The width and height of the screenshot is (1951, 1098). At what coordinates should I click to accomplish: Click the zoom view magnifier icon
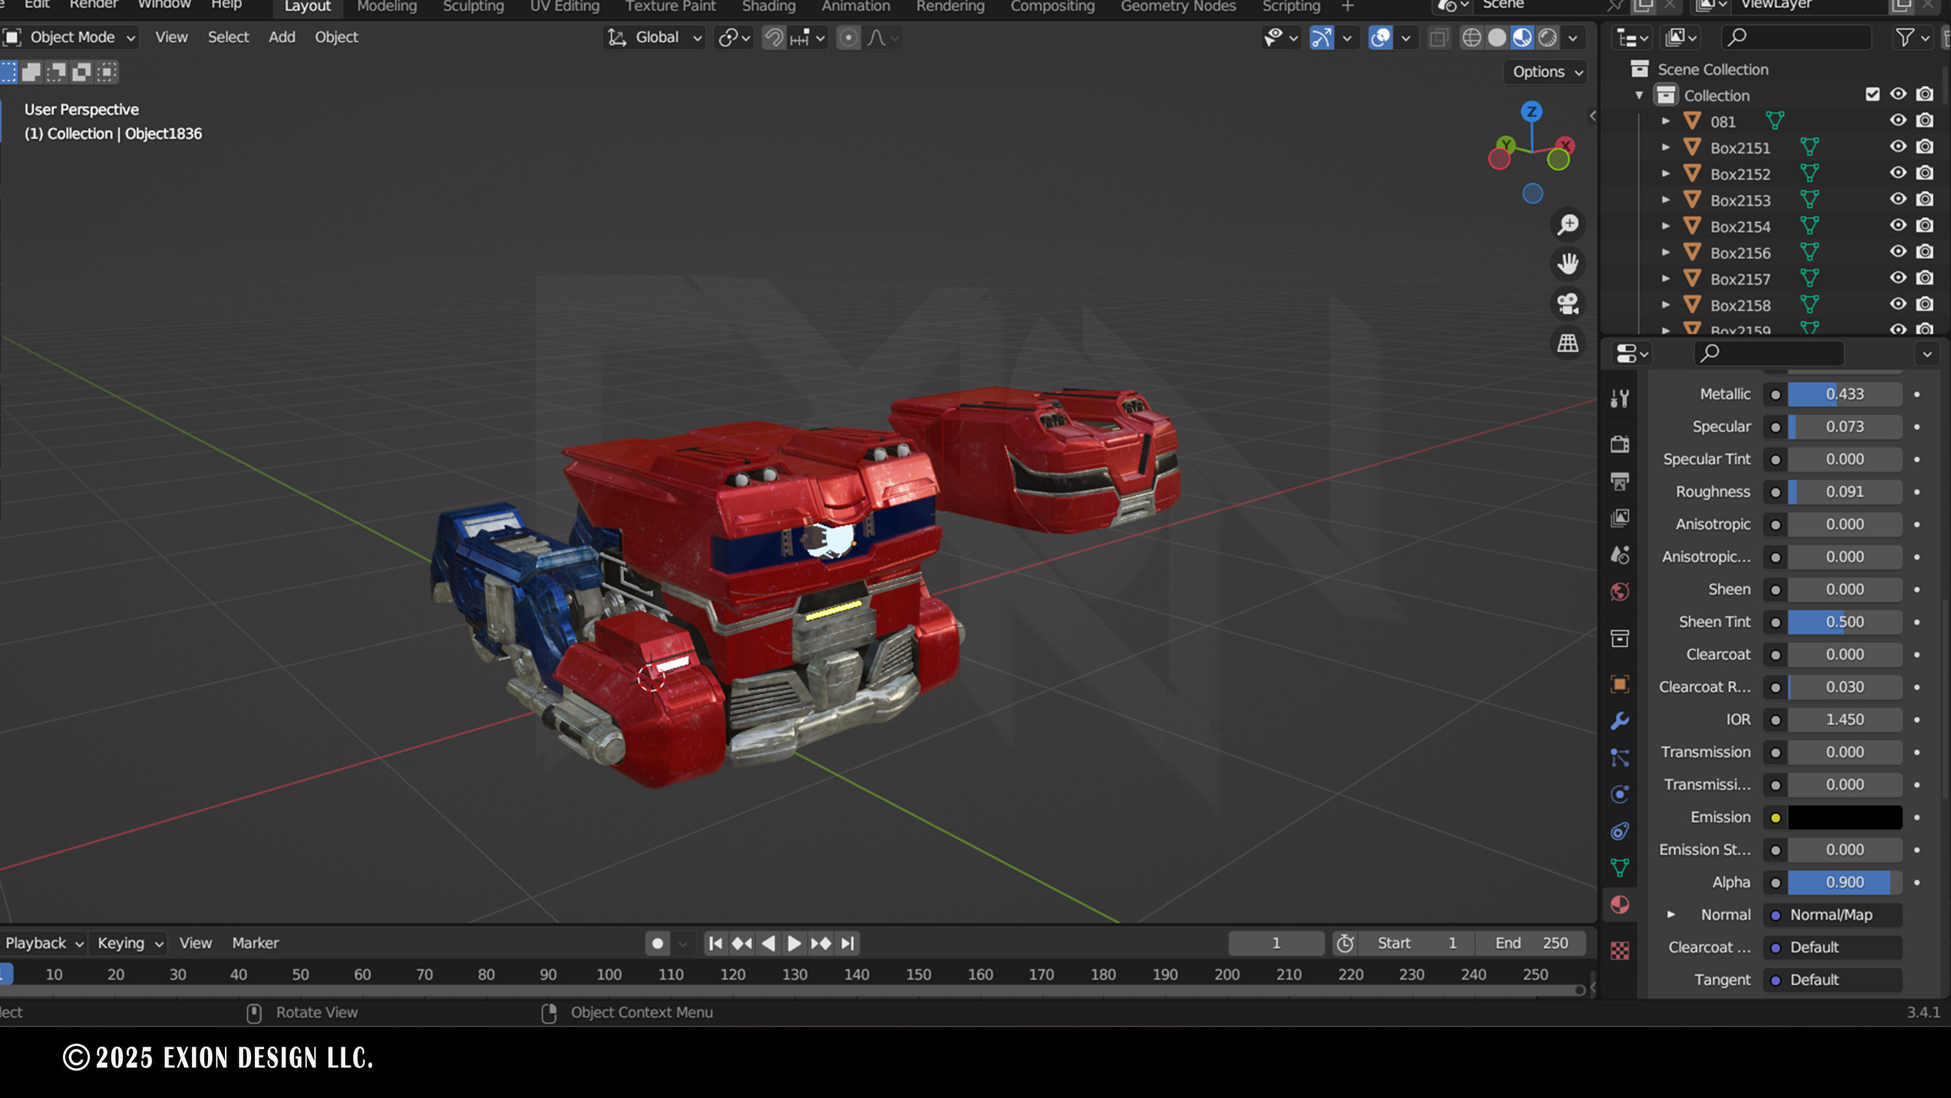coord(1568,224)
